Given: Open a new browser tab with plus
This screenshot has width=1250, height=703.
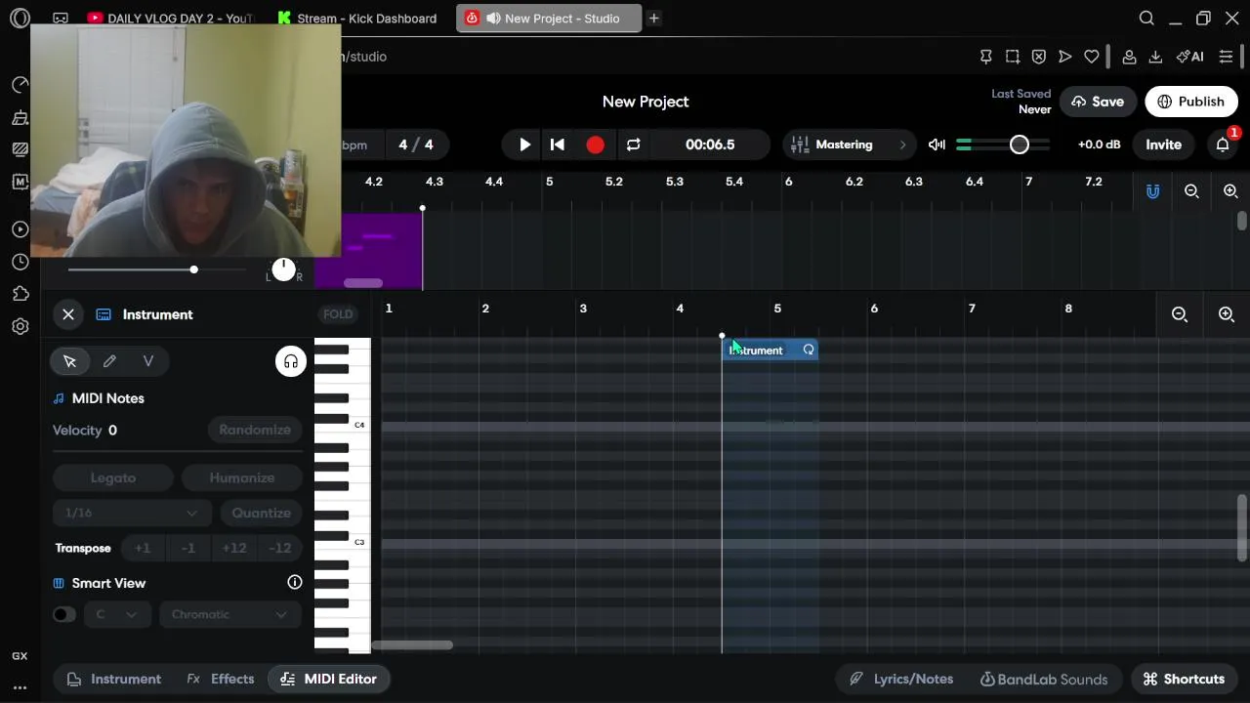Looking at the screenshot, I should (x=654, y=19).
